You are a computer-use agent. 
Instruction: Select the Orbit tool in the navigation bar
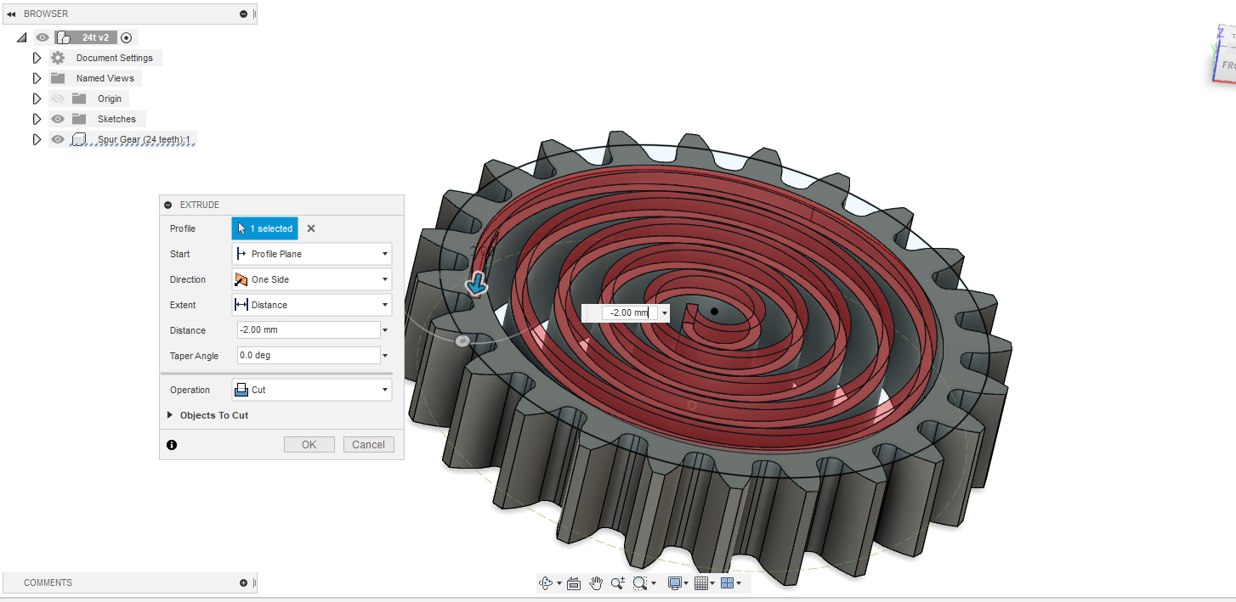tap(547, 582)
